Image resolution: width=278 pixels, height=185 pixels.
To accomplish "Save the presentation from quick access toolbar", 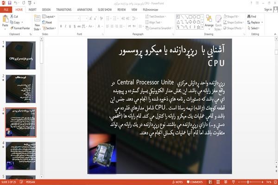I will [10, 3].
